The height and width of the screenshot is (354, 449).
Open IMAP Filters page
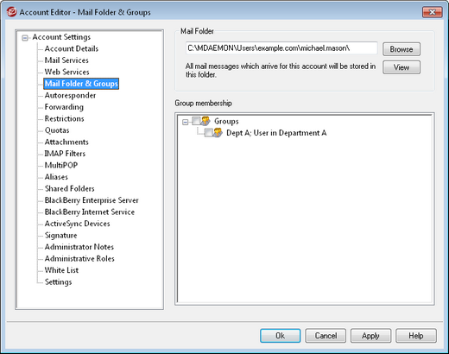pos(65,154)
